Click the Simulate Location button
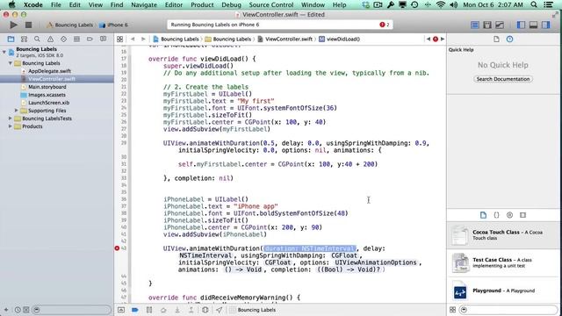 (x=219, y=310)
